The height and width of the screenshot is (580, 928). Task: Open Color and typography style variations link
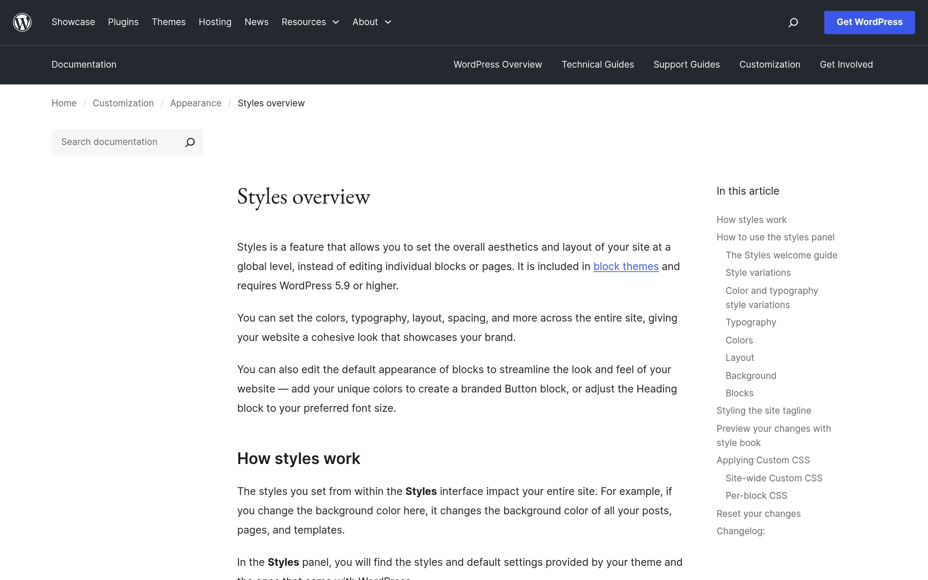[771, 298]
